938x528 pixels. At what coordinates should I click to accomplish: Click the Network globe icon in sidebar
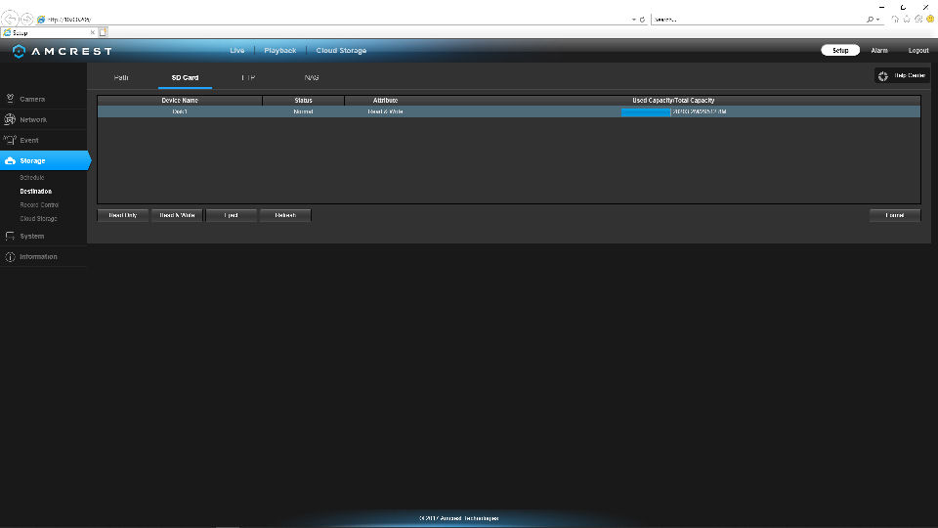coord(10,119)
